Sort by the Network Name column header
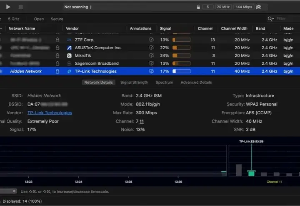The width and height of the screenshot is (300, 206). coord(22,28)
